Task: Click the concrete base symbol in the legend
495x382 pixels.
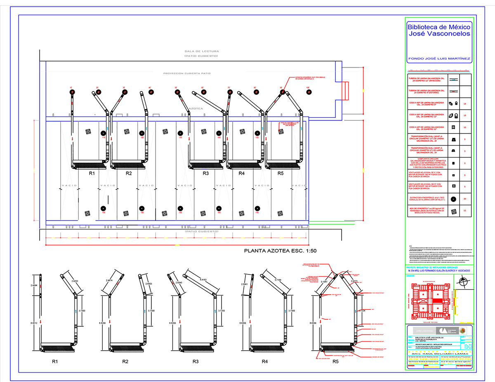Action: coord(454,212)
